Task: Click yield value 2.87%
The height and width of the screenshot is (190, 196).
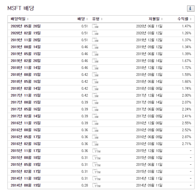Action: tap(187, 137)
